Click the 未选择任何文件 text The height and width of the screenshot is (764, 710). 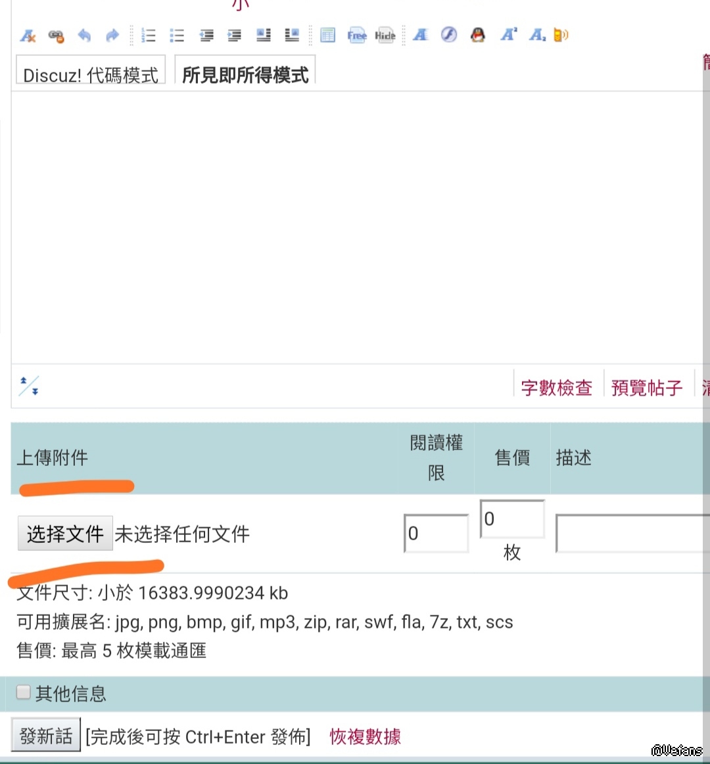[182, 534]
